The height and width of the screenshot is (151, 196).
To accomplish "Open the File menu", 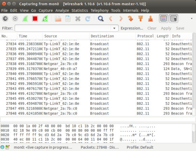I will click(4, 10).
